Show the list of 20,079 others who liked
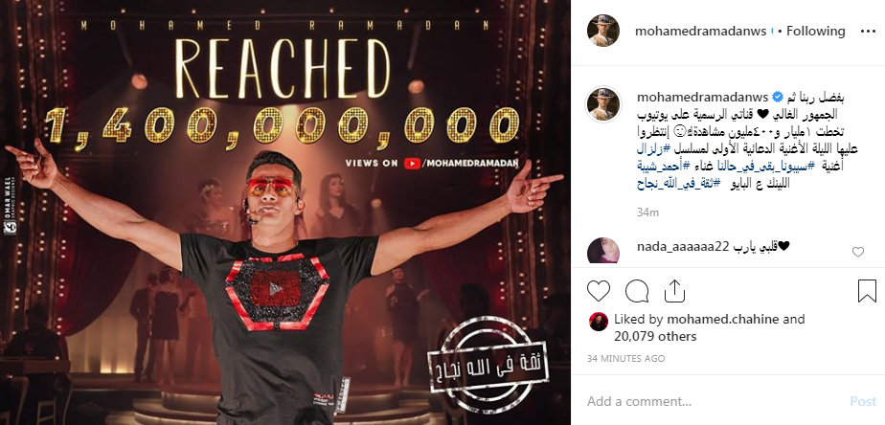 tap(655, 336)
